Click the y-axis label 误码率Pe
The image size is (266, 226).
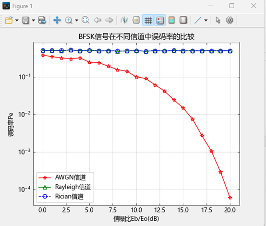11,125
